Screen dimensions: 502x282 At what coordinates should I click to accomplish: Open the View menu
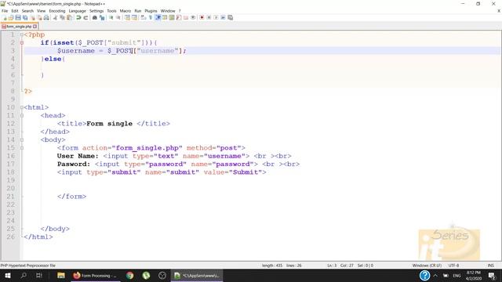41,11
